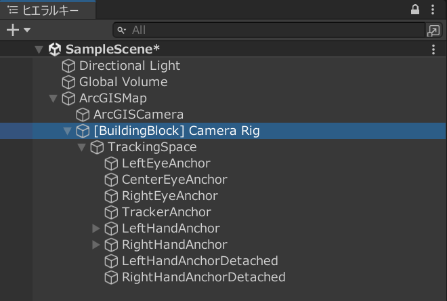Open the create object plus dropdown
Image resolution: width=447 pixels, height=301 pixels.
pos(18,30)
